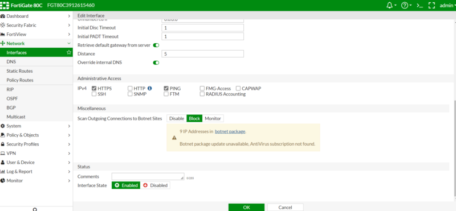Open the botnet package link
Screen dimensions: 456x211
coord(230,131)
